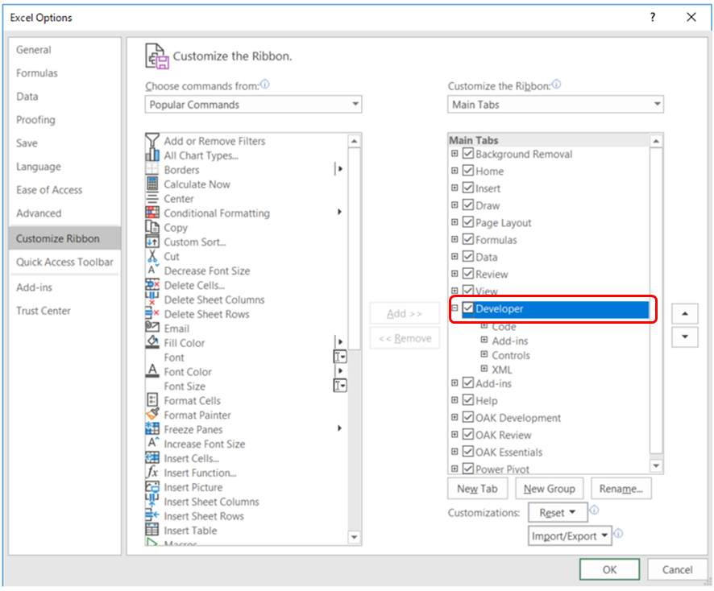714x591 pixels.
Task: Click the Conditional Formatting icon
Action: pos(152,213)
